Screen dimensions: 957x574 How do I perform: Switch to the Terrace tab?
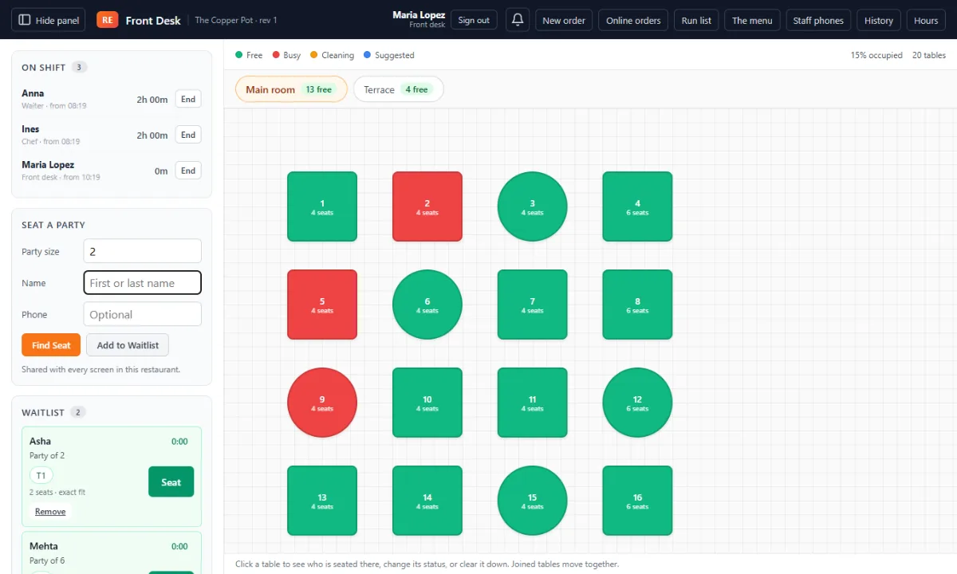(398, 89)
